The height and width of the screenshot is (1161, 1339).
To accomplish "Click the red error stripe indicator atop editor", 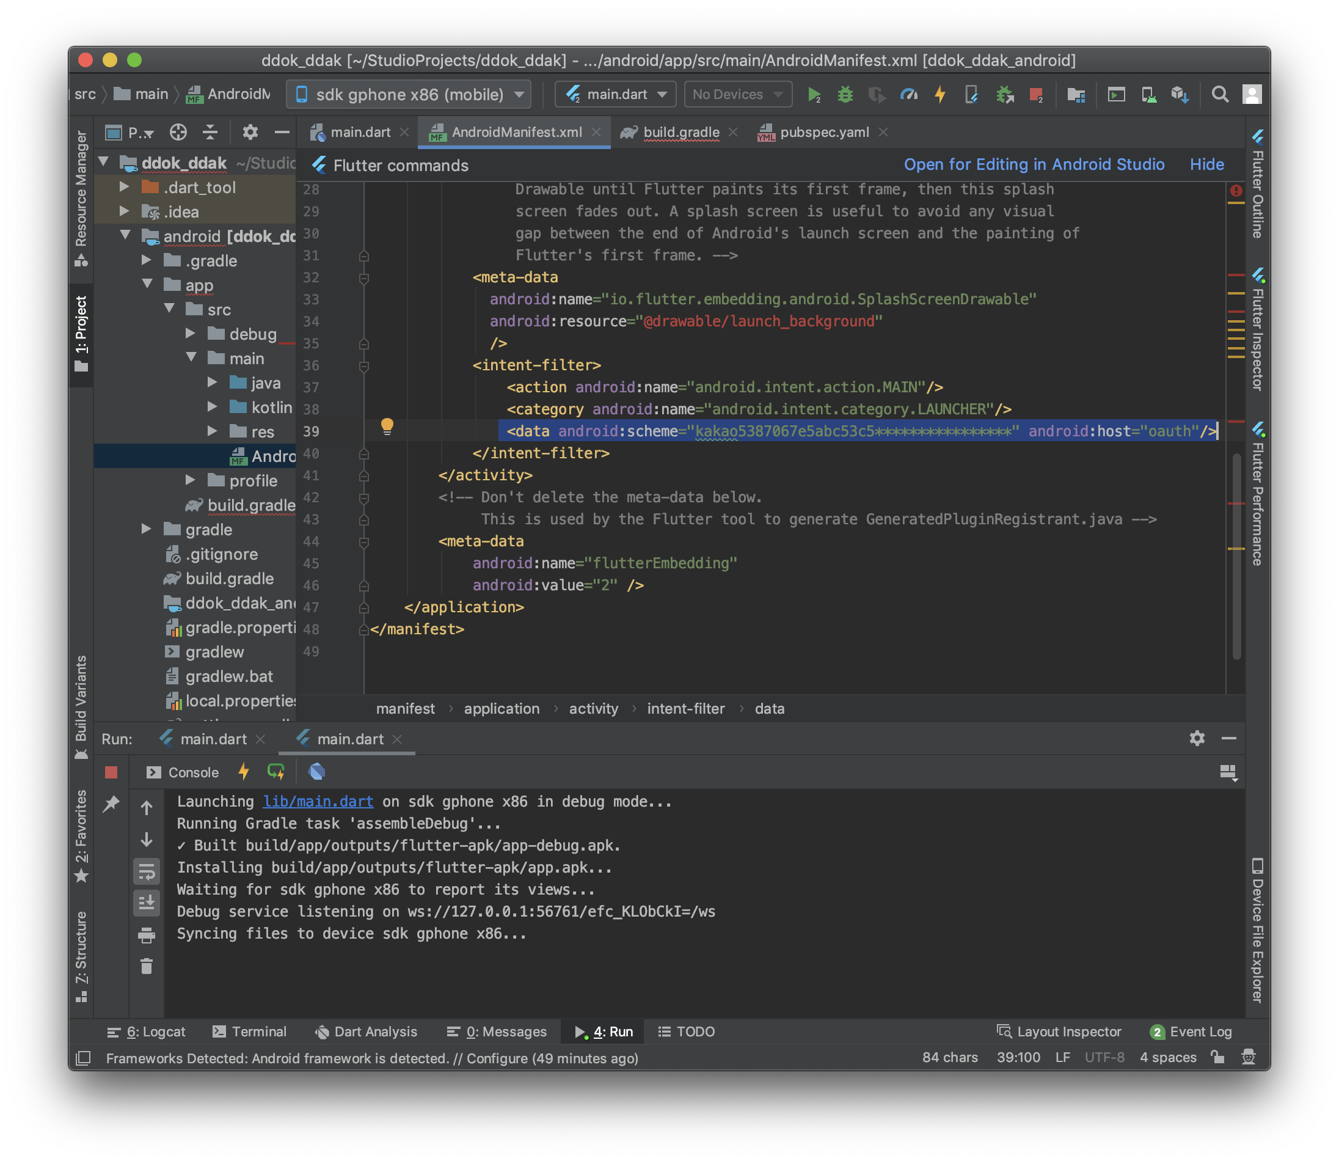I will point(1235,191).
